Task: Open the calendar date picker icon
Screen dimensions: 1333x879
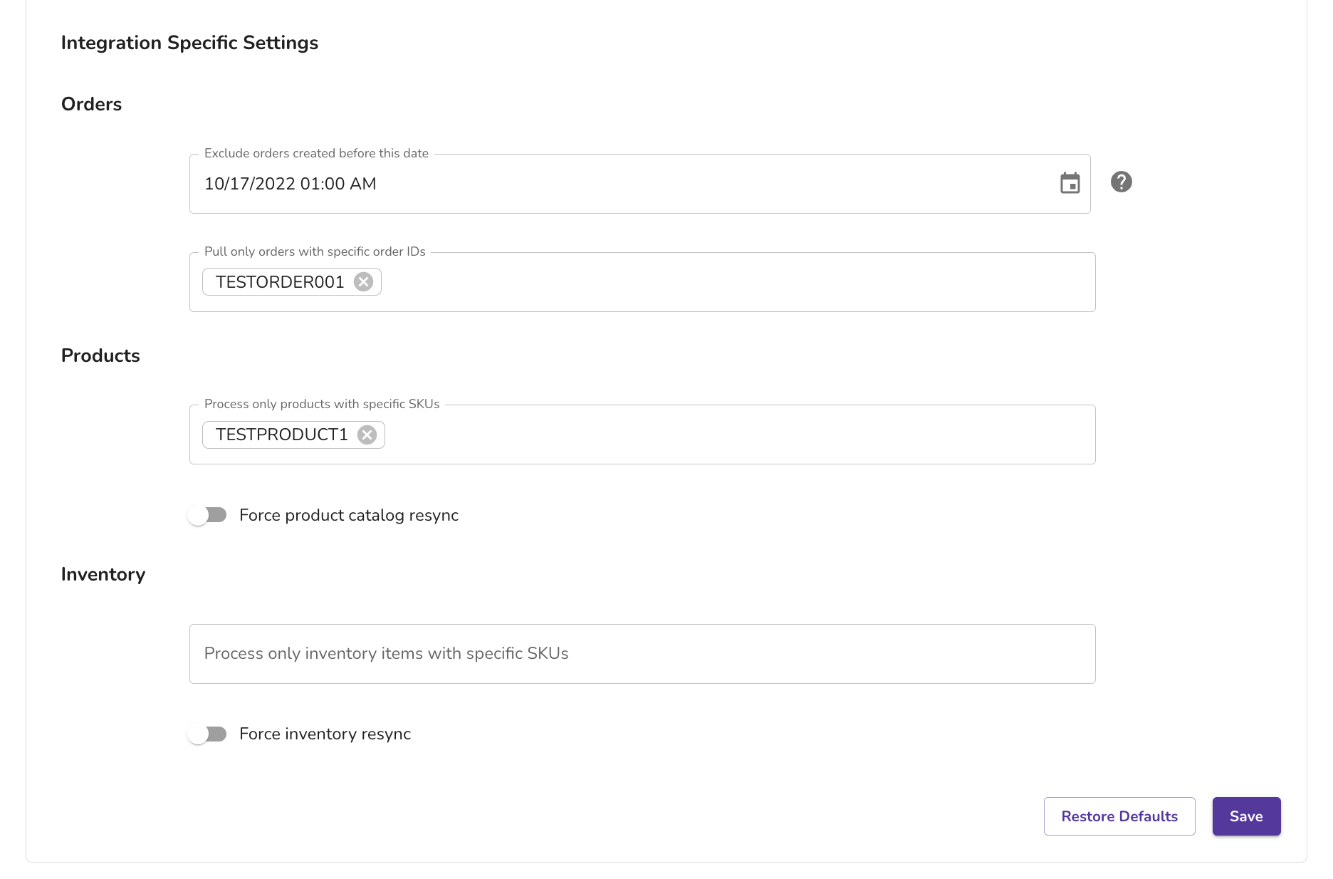Action: (1070, 183)
